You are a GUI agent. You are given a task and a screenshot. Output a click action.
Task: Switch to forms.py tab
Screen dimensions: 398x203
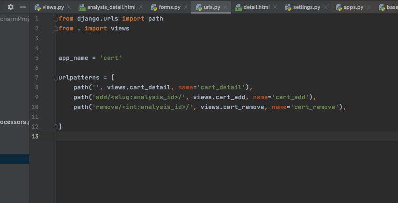[170, 7]
